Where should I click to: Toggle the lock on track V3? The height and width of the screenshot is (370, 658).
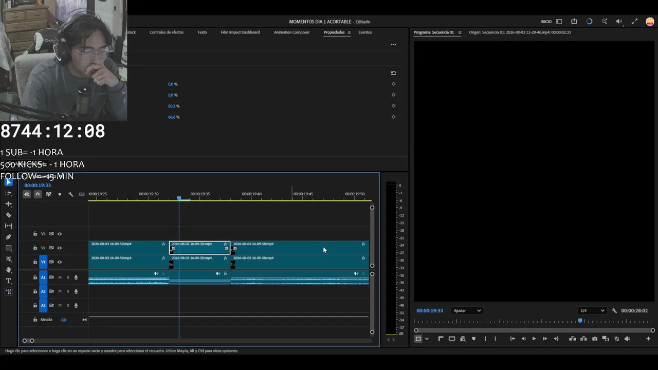(x=35, y=234)
